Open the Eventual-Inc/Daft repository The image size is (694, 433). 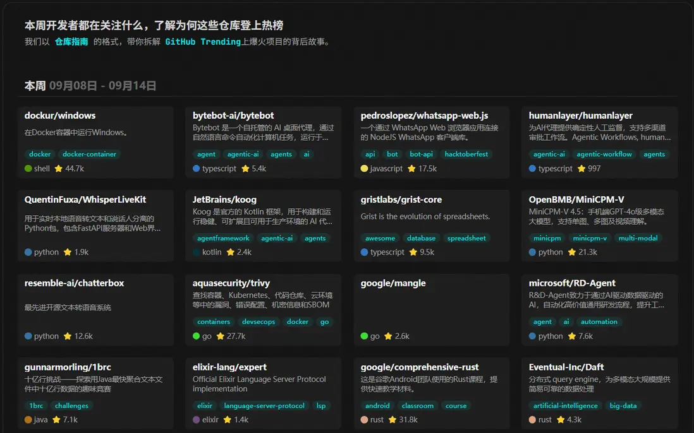566,367
